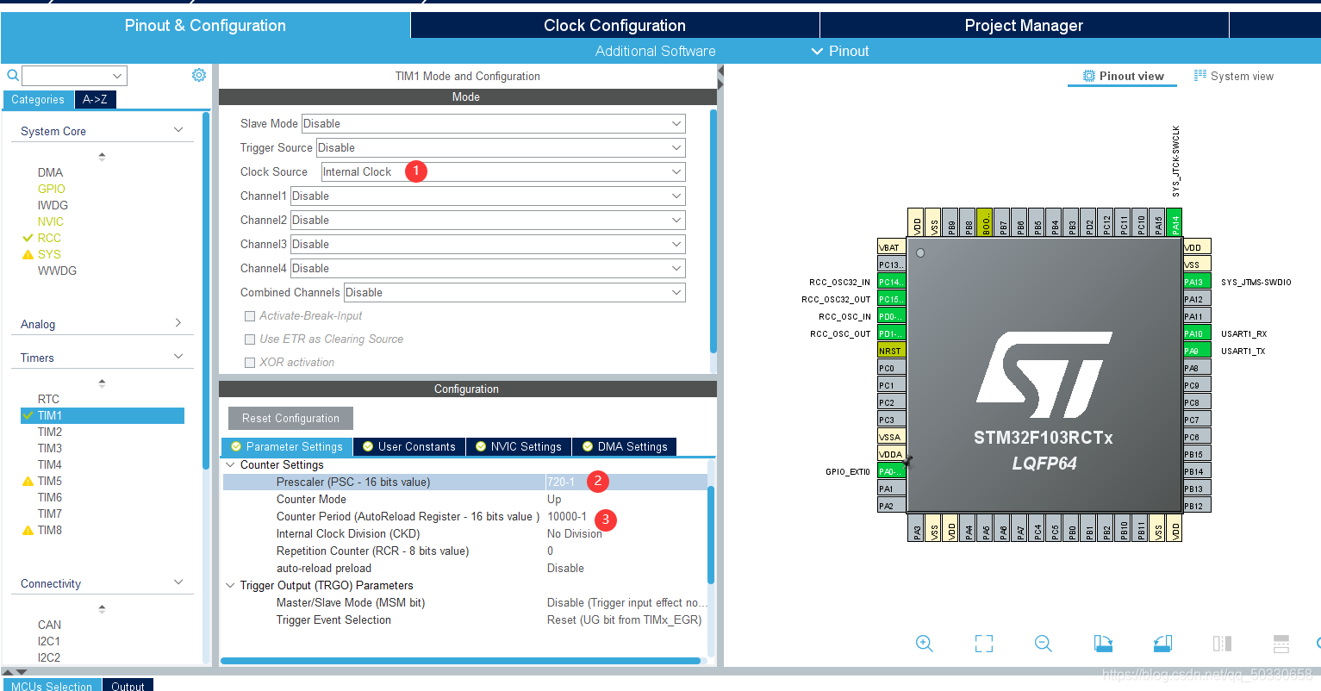Image resolution: width=1321 pixels, height=691 pixels.
Task: Open the Clock Source dropdown
Action: coord(503,171)
